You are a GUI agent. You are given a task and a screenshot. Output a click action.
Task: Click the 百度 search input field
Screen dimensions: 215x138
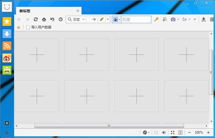click(136, 20)
